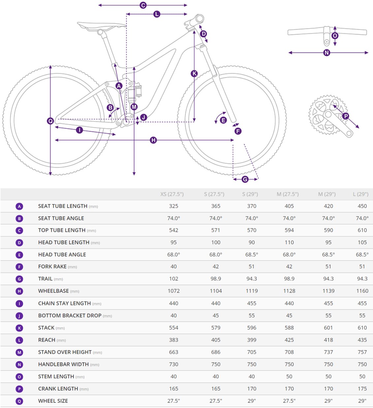Click the C top tube marker above bike
The height and width of the screenshot is (408, 373).
[143, 5]
